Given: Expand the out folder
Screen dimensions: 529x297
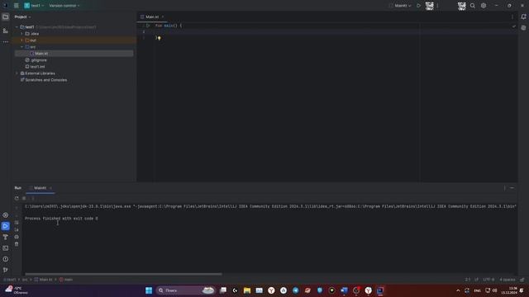Looking at the screenshot, I should coord(22,40).
